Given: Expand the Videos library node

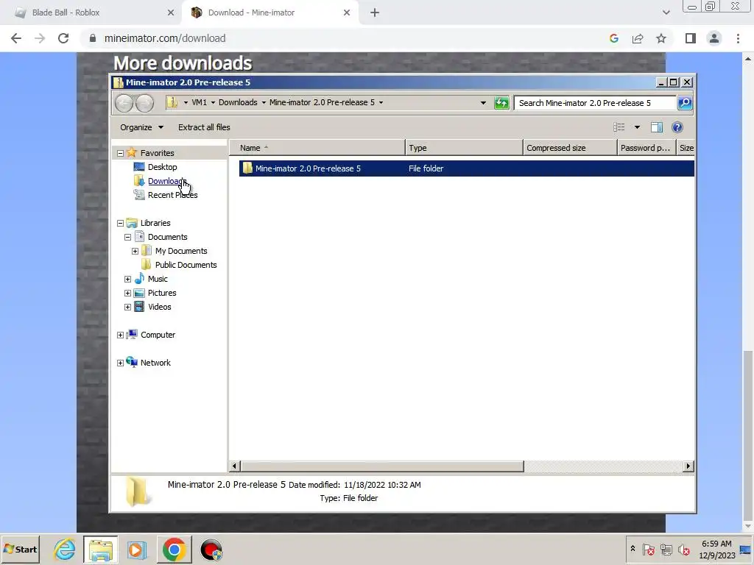Looking at the screenshot, I should coord(127,307).
